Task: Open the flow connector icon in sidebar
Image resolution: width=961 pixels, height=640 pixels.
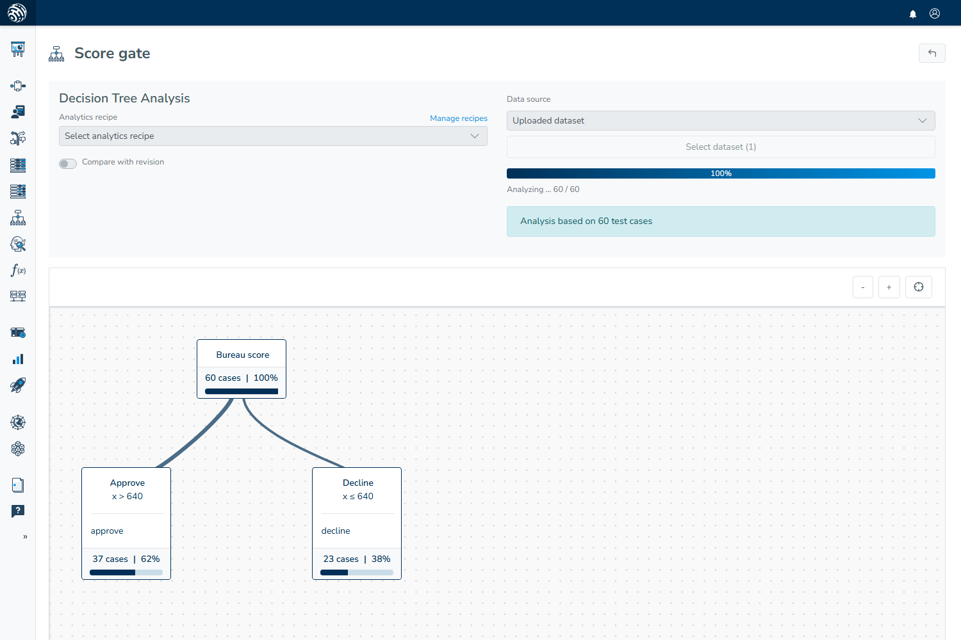Action: tap(18, 86)
